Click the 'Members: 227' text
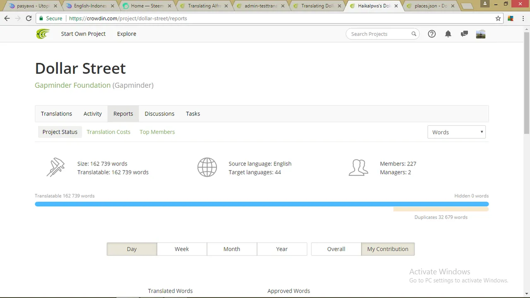This screenshot has height=298, width=530. pos(398,164)
